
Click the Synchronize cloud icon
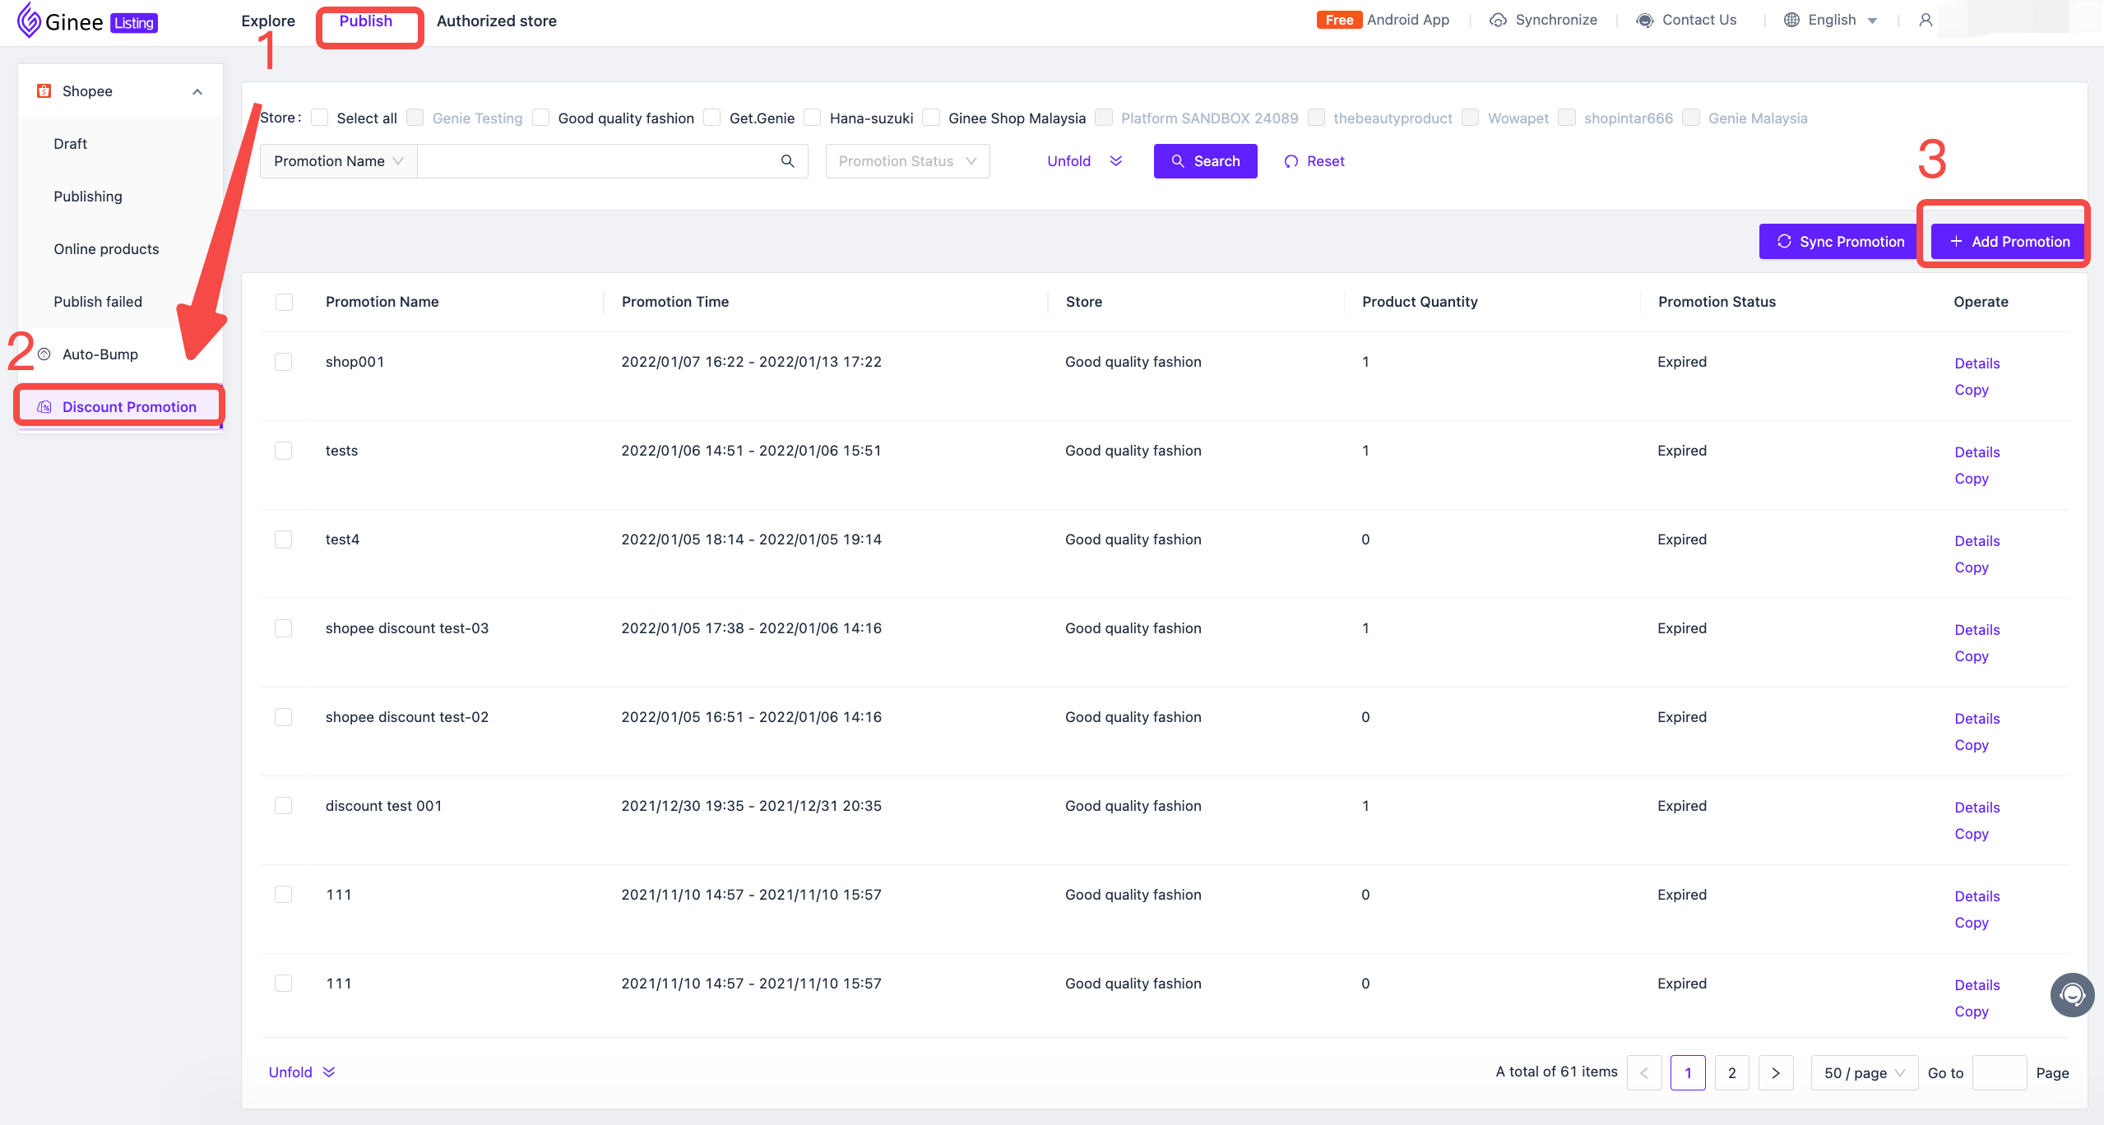1499,21
